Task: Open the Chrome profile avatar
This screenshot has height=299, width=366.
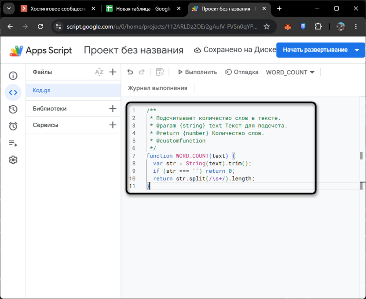Action: (x=340, y=26)
